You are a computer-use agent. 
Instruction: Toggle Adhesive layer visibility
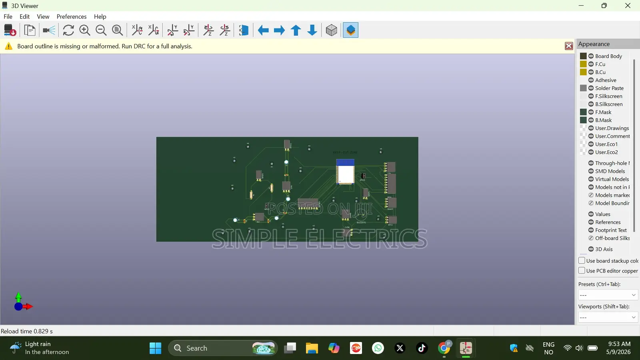(x=591, y=80)
